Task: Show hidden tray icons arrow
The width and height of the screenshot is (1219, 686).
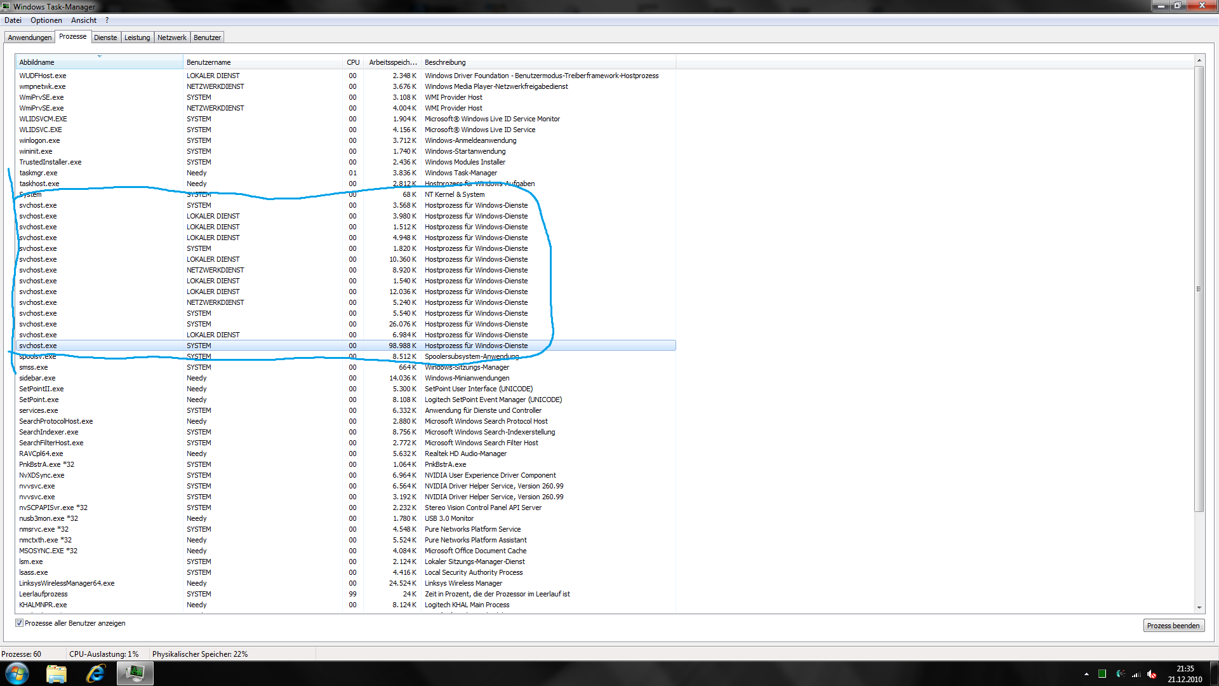Action: tap(1086, 674)
